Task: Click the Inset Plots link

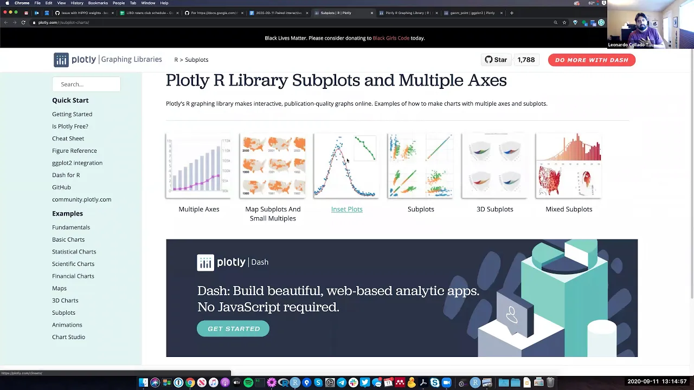Action: [347, 209]
